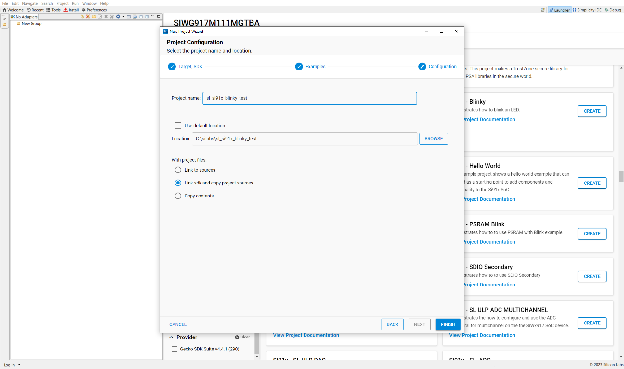This screenshot has width=624, height=369.
Task: Switch to the Simplicity IDE perspective
Action: (x=587, y=10)
